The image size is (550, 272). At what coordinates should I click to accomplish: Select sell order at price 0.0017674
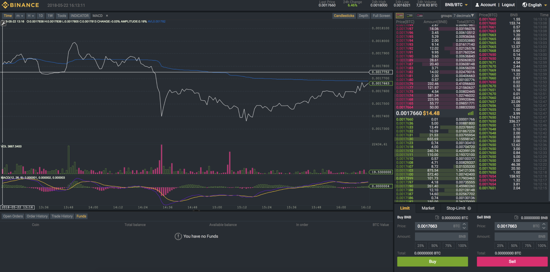pyautogui.click(x=436, y=96)
